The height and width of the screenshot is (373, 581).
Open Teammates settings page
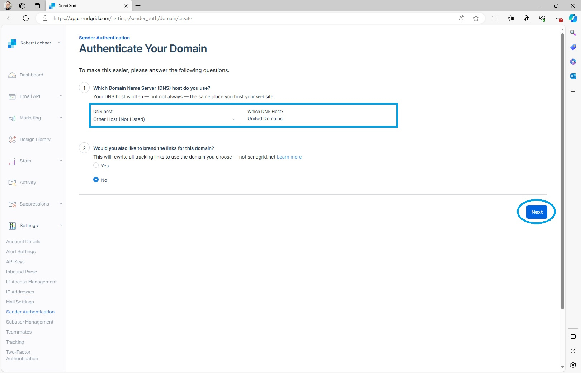pos(19,332)
